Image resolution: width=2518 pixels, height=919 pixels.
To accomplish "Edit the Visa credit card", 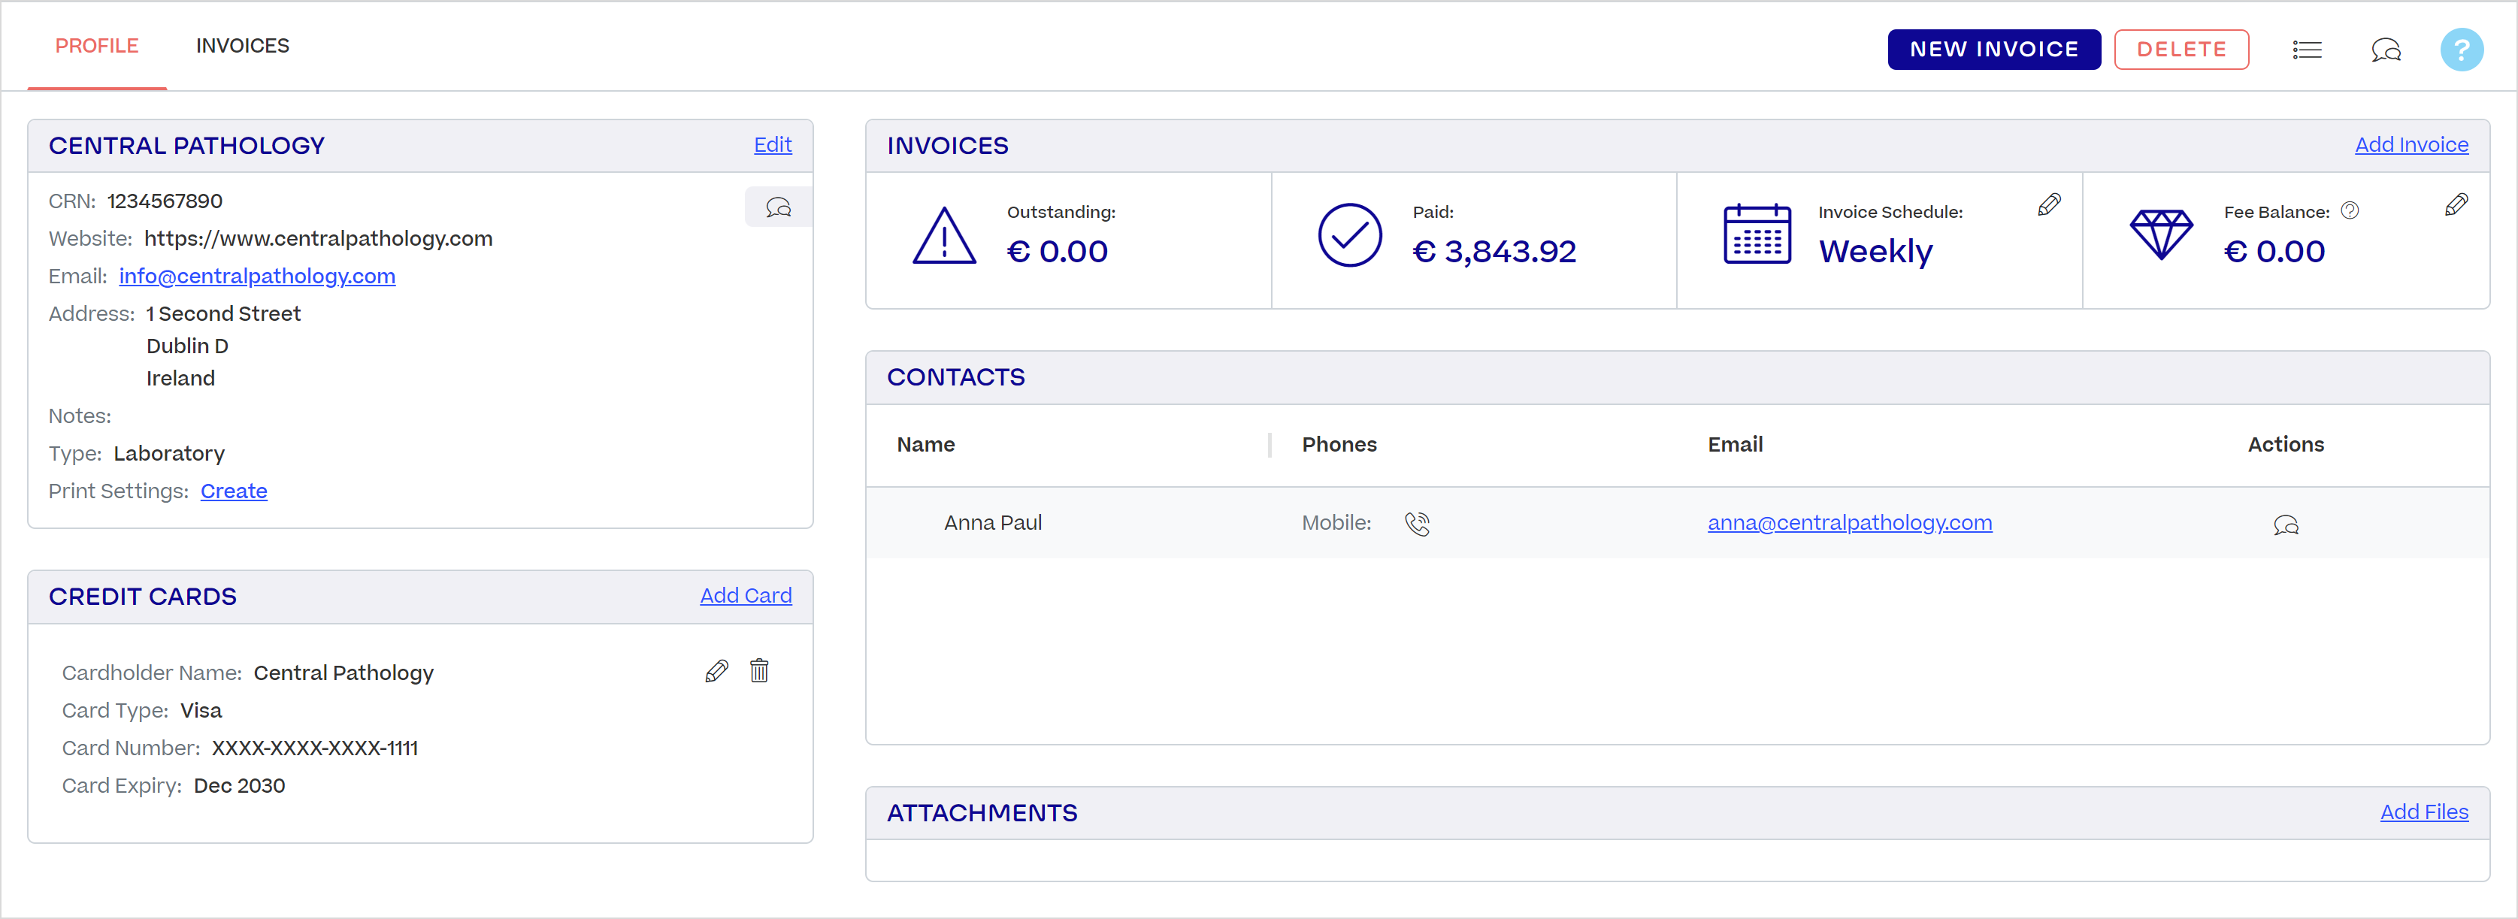I will pos(716,671).
